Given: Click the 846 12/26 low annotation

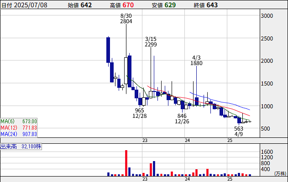Looking at the screenshot, I should click(182, 118).
